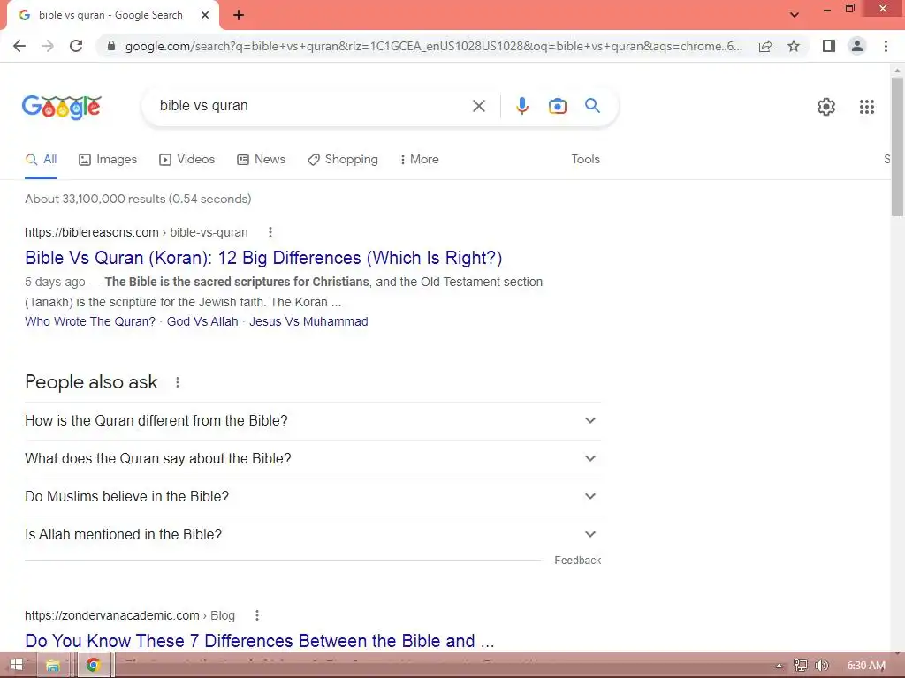Click the share page icon in address bar

coord(765,46)
